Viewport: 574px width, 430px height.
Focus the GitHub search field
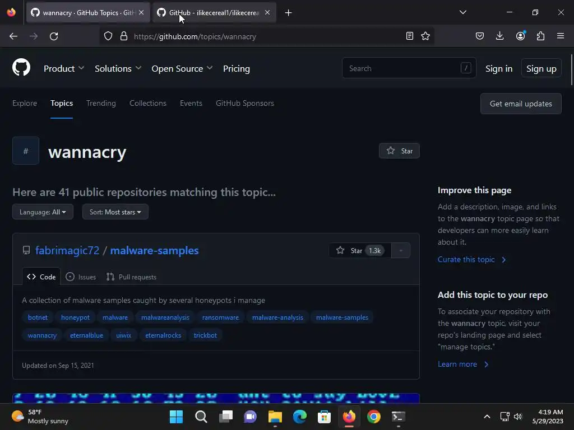[x=409, y=68]
